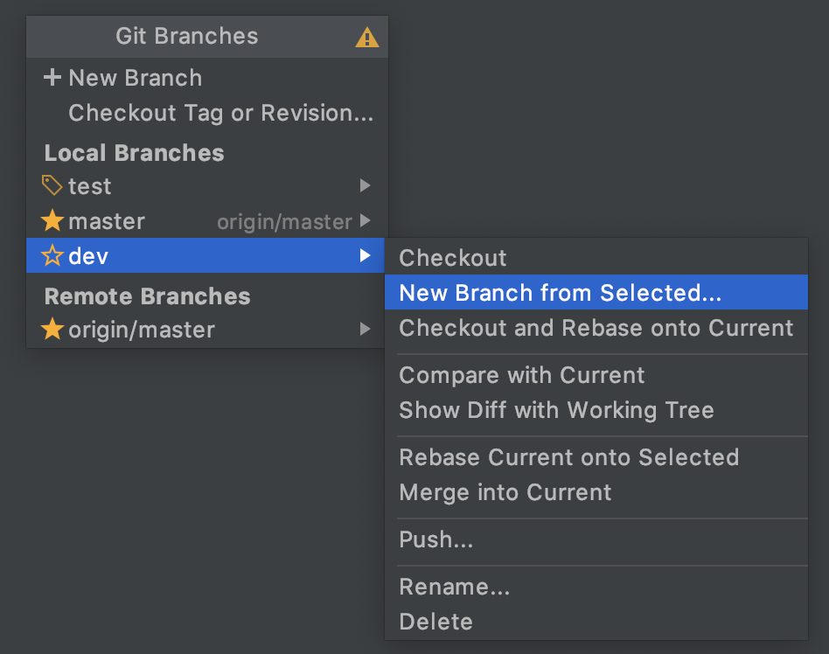
Task: Click the yellow warning triangle icon
Action: coord(367,38)
